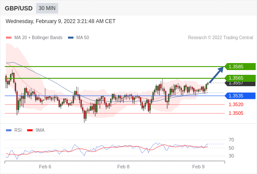Click the blue MA 50 legend swatch
Image resolution: width=257 pixels, height=174 pixels.
pyautogui.click(x=71, y=38)
